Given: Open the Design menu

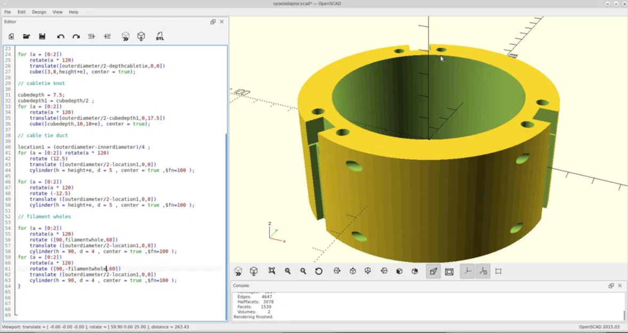Looking at the screenshot, I should click(39, 12).
